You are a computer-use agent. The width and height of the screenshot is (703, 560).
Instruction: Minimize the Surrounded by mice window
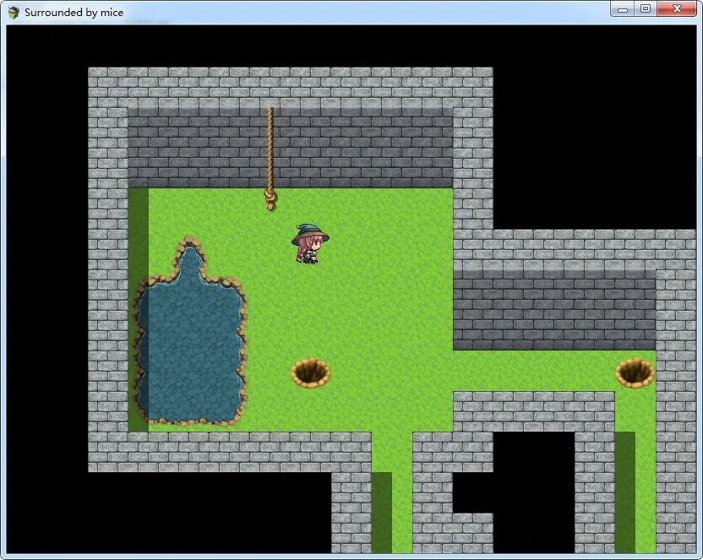pyautogui.click(x=622, y=9)
